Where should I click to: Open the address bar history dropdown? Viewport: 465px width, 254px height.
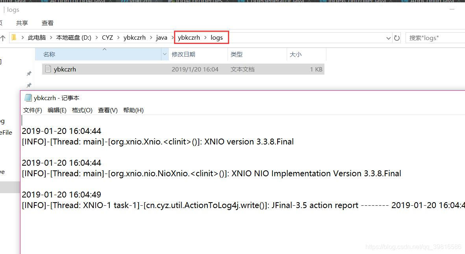tap(388, 38)
